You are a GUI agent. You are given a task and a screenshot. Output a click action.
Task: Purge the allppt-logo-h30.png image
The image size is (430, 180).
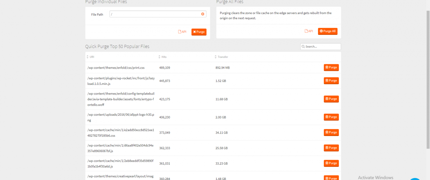(331, 117)
